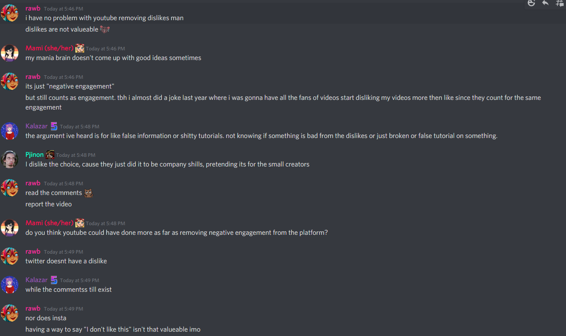Click the emoji after 'read the comments'
Viewport: 566px width, 336px height.
(88, 193)
